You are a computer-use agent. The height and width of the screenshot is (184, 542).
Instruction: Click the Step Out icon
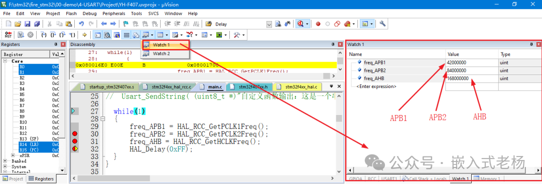62,35
